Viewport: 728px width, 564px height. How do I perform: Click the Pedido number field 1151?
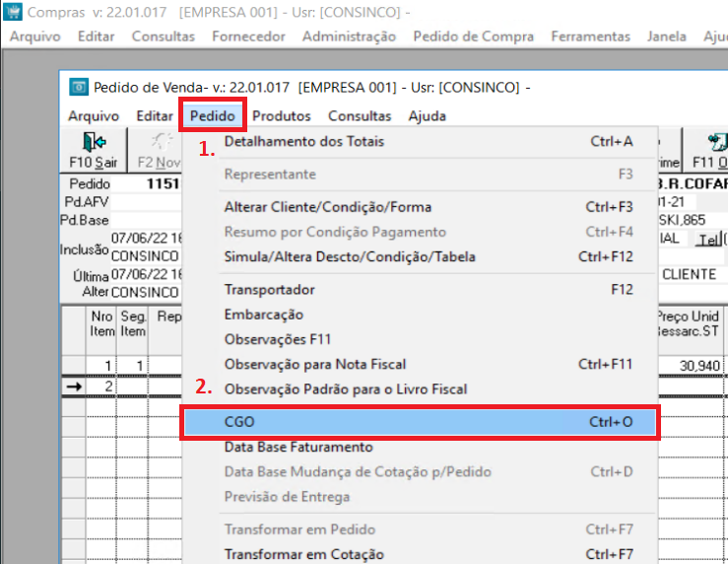pyautogui.click(x=146, y=184)
